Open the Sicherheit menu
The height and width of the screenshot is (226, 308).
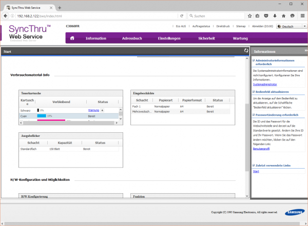pos(206,38)
